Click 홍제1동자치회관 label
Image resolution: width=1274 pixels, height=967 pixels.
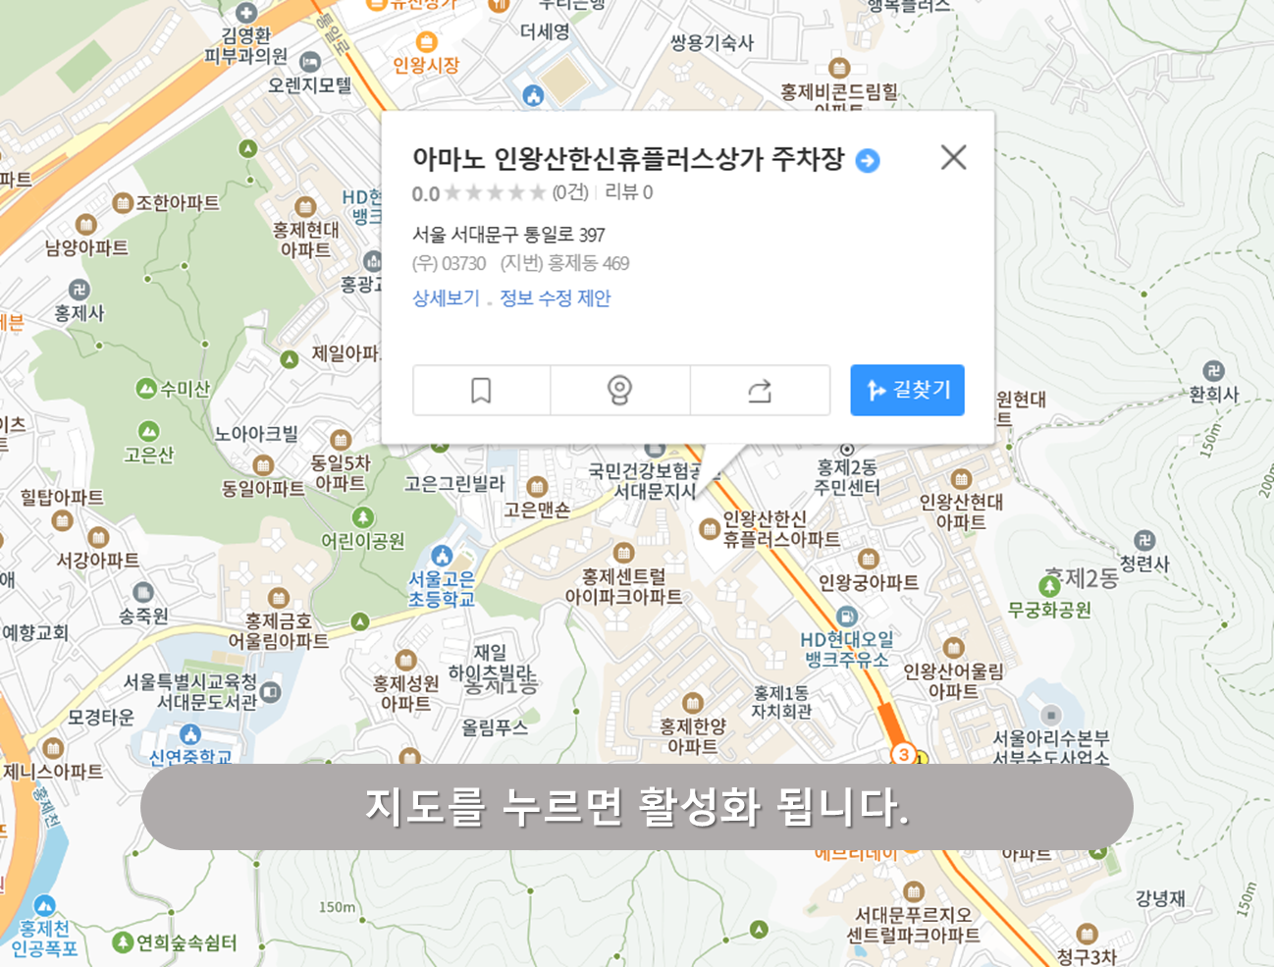[782, 702]
